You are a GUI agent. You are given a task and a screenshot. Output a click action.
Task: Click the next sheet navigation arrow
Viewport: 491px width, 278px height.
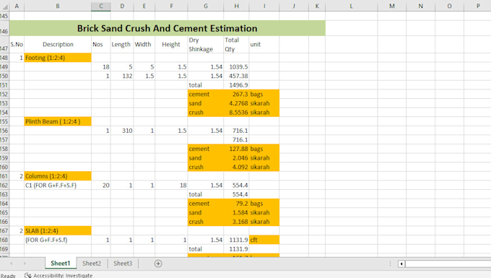(x=25, y=264)
